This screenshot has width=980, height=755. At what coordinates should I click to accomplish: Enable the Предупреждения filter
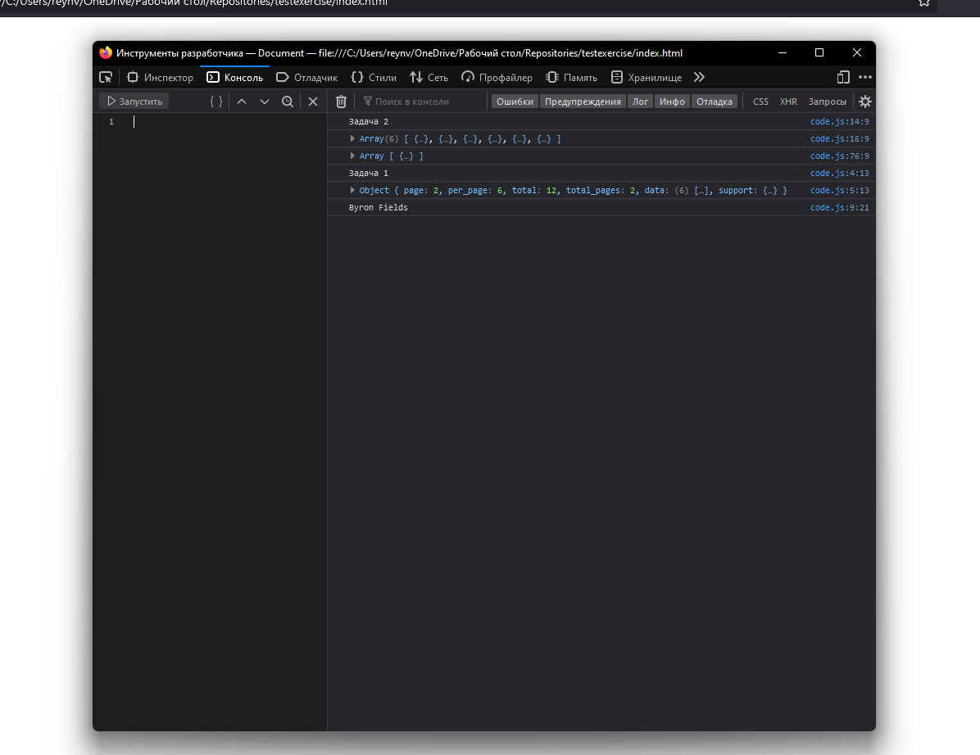point(583,101)
